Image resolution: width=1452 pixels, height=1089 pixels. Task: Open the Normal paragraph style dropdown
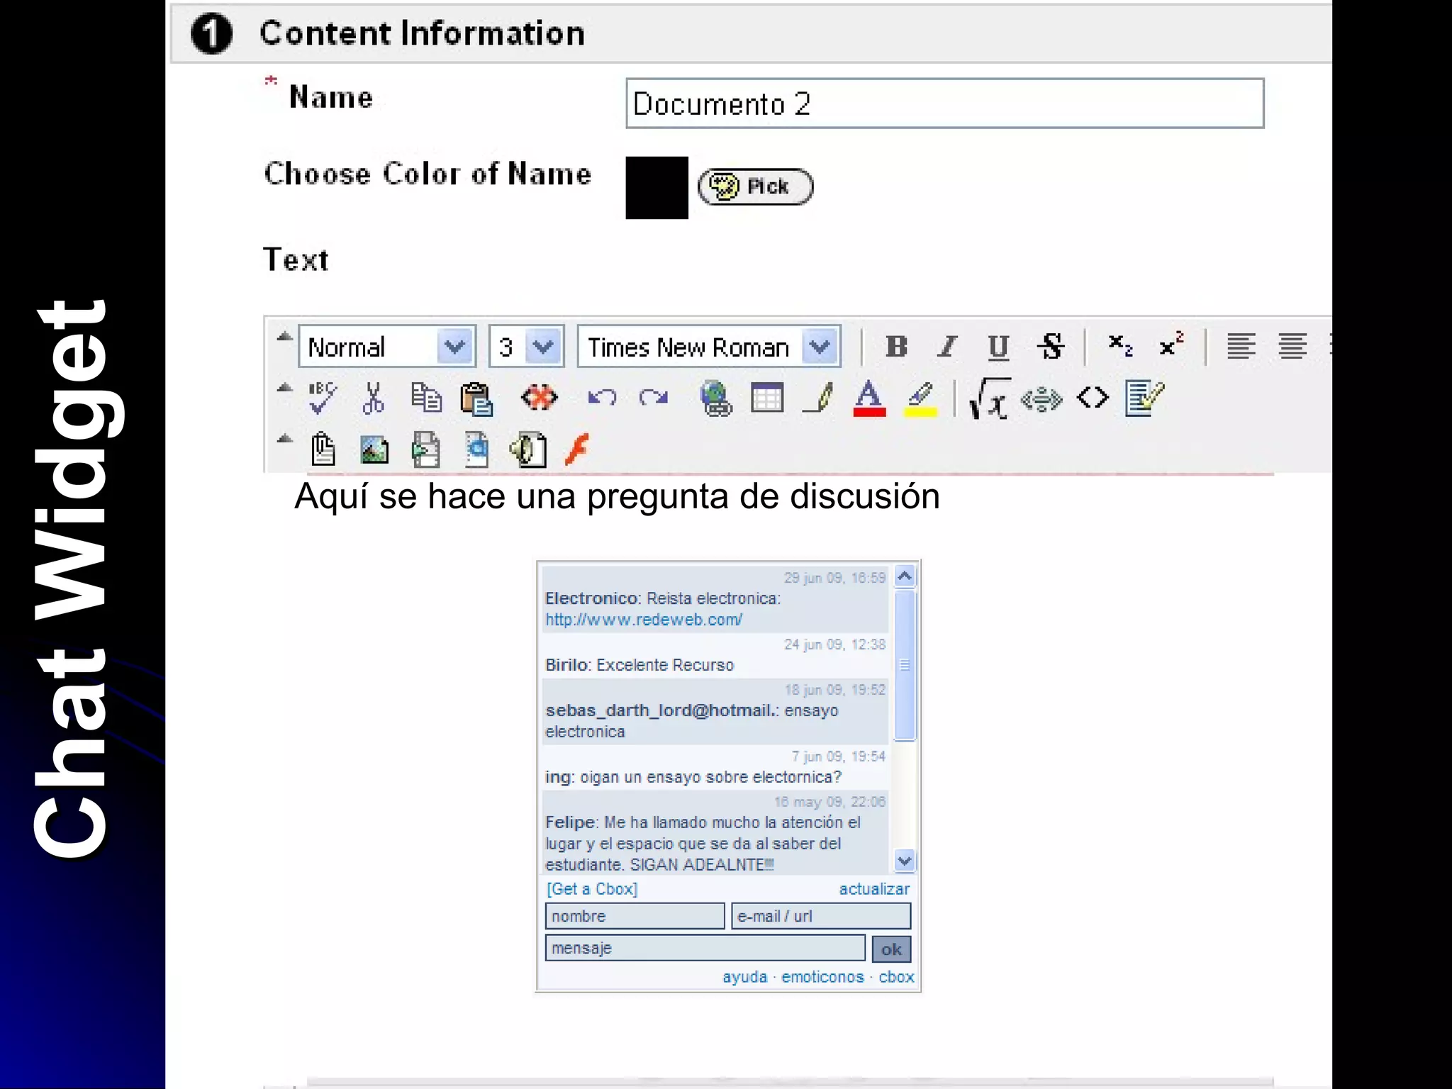coord(387,347)
